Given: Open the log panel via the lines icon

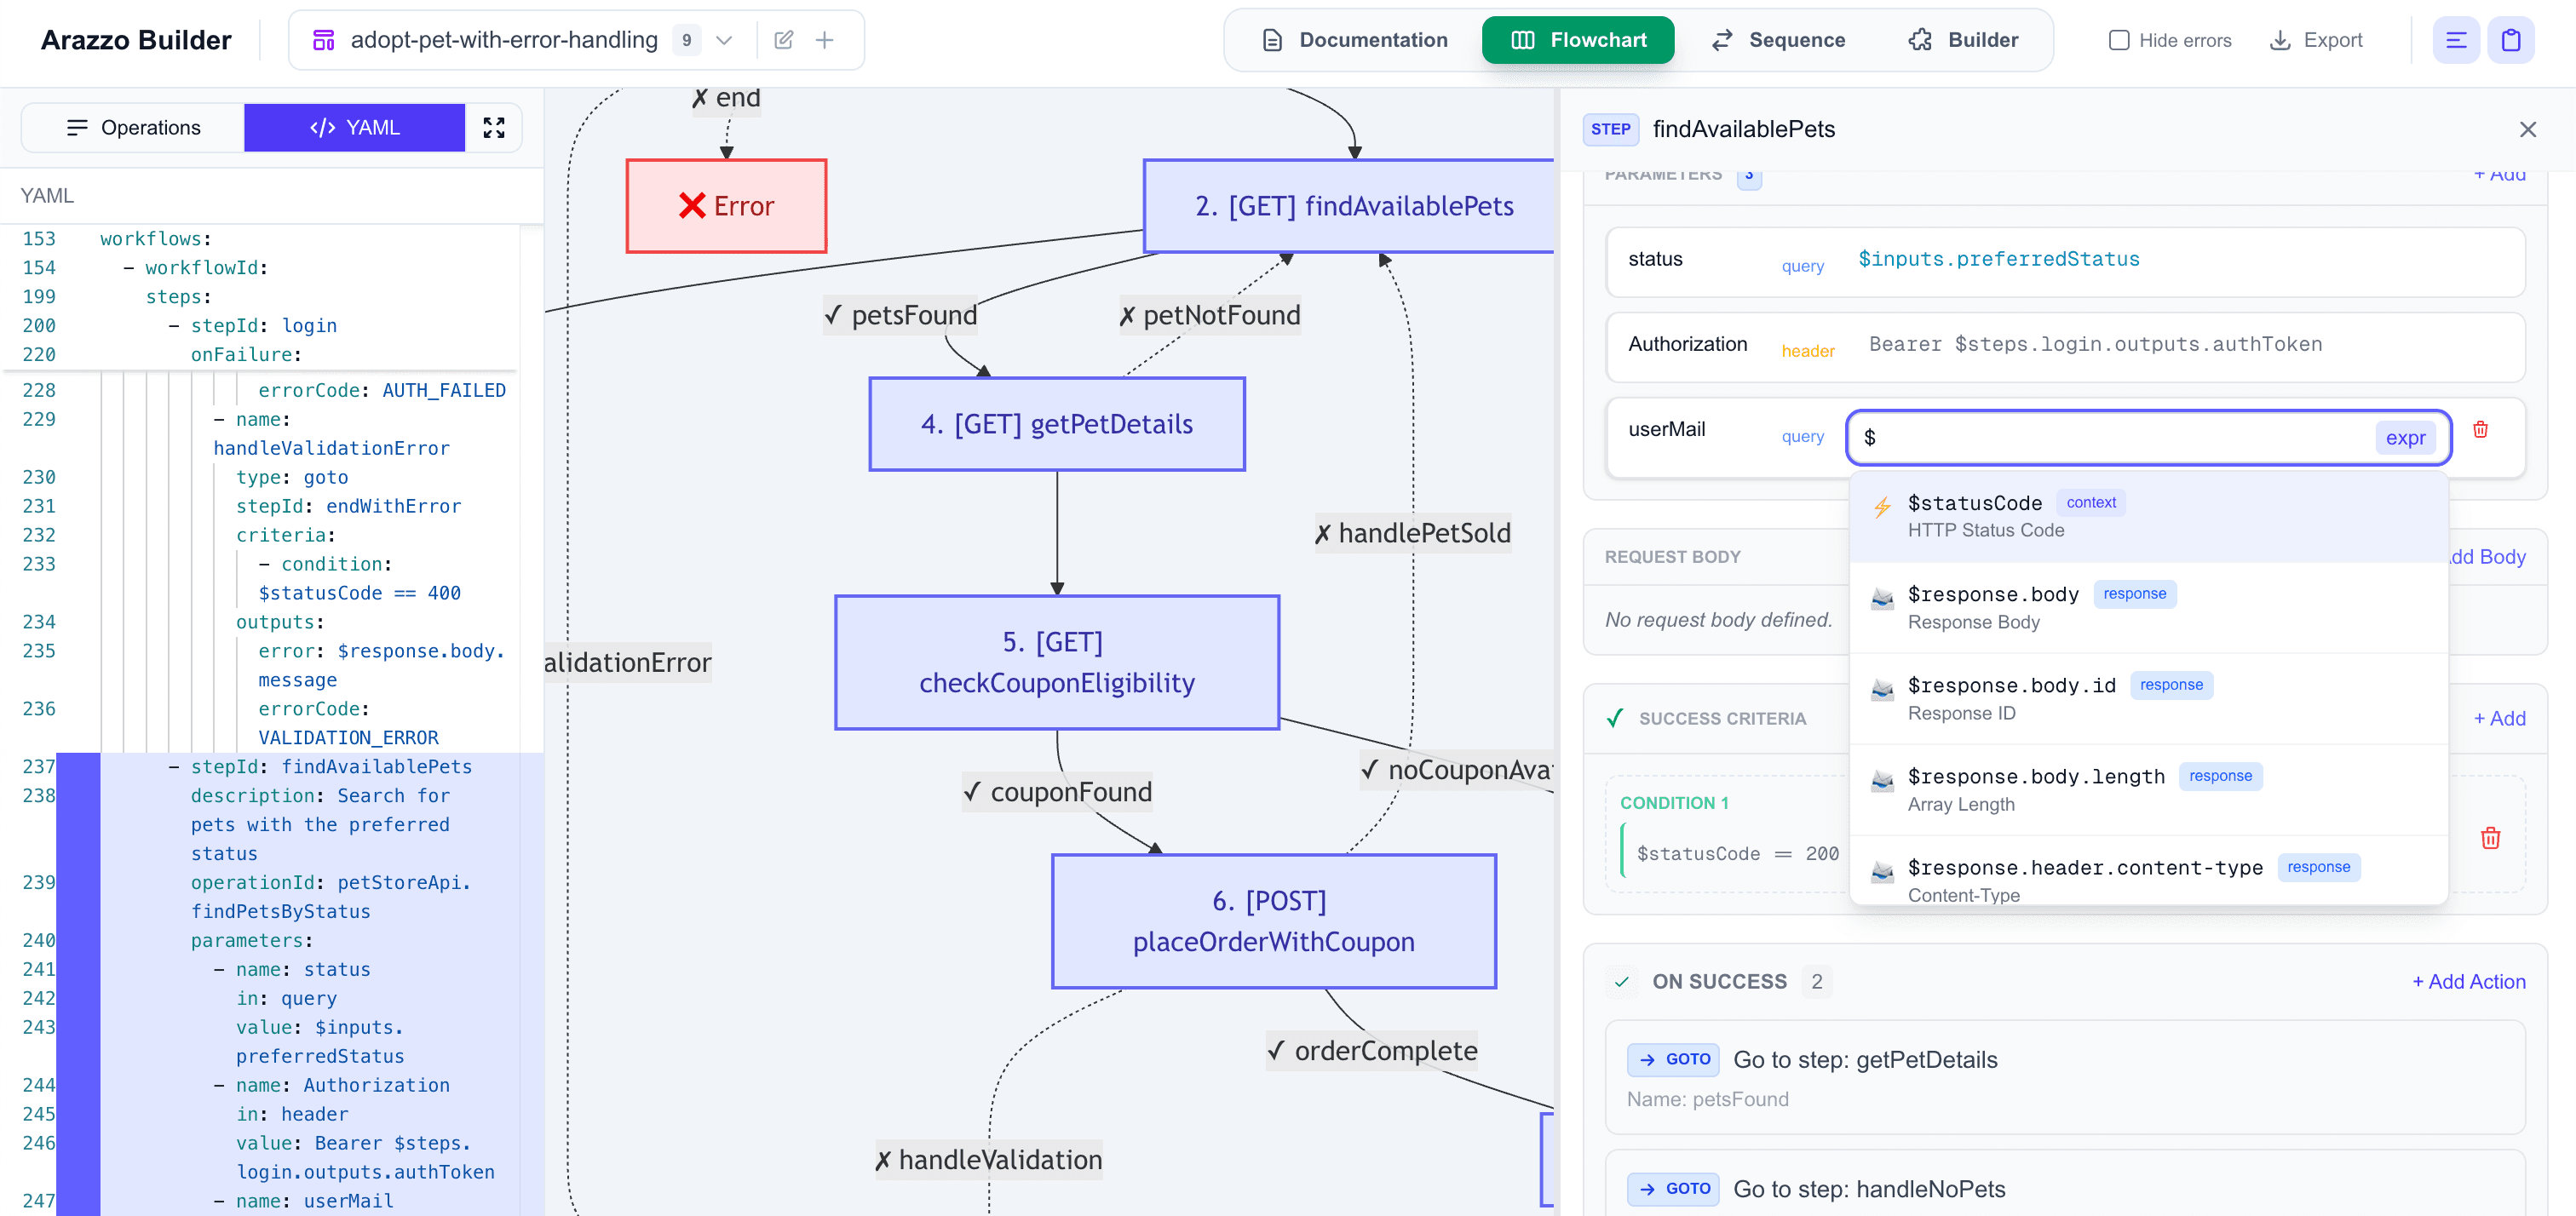Looking at the screenshot, I should pyautogui.click(x=2456, y=40).
